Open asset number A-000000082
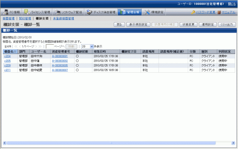238x149 pixels. (60, 61)
